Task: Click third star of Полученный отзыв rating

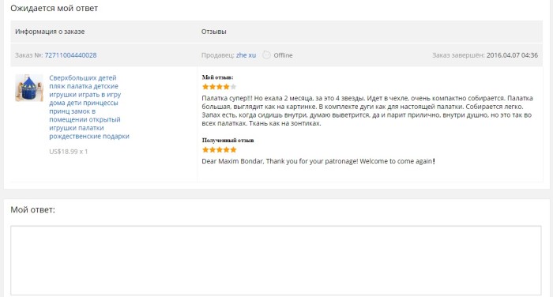Action: [x=220, y=150]
